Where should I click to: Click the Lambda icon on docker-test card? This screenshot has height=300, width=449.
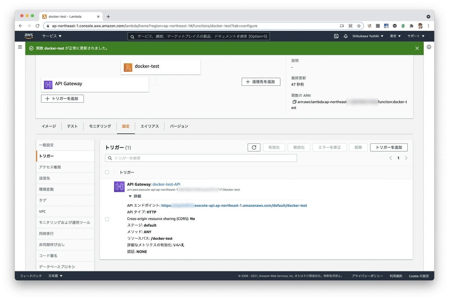[x=128, y=67]
